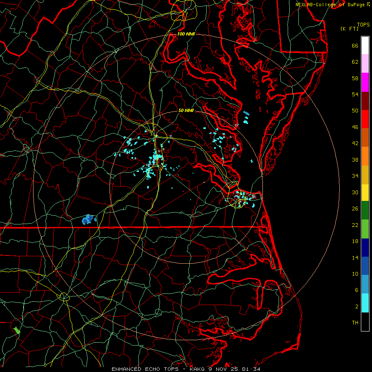
Task: Pick the bright orange legend swatch
Action: [365, 156]
